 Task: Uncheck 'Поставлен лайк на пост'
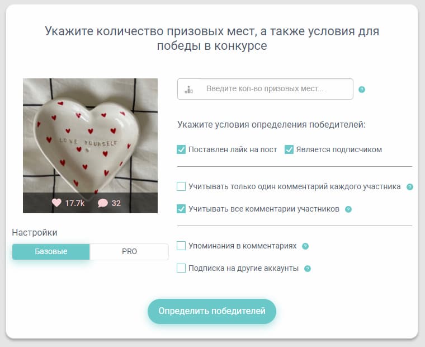pos(181,149)
